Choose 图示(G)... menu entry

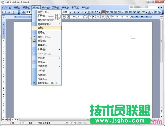(x=47, y=62)
